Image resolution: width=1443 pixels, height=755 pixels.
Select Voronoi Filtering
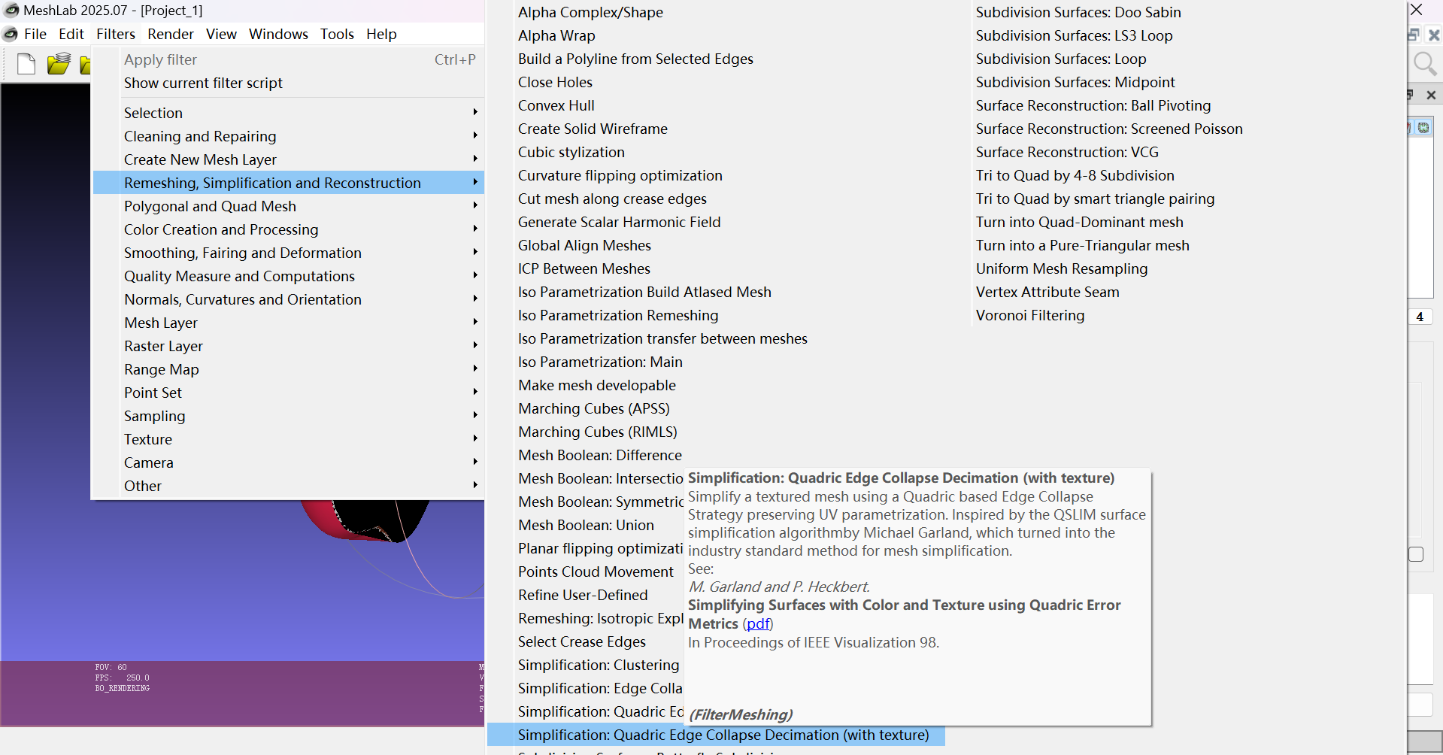click(1030, 315)
